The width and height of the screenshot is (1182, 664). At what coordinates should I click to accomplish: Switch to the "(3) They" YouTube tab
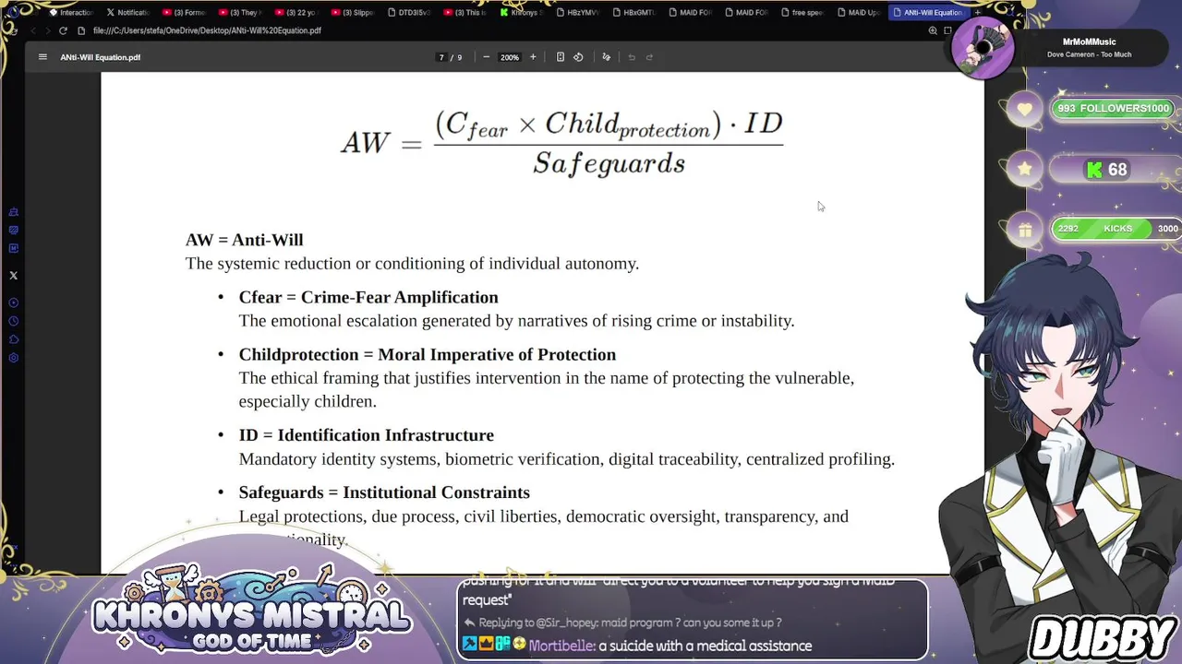tap(239, 13)
